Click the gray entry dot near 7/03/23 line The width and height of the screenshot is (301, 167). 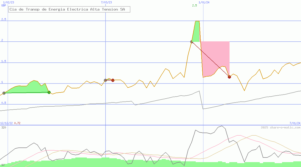click(105, 80)
